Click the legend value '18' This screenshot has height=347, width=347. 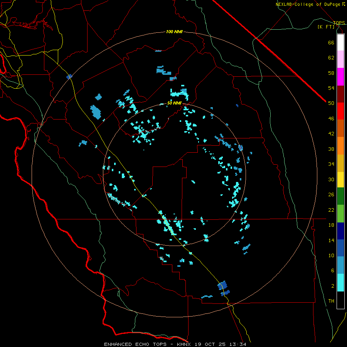point(331,225)
